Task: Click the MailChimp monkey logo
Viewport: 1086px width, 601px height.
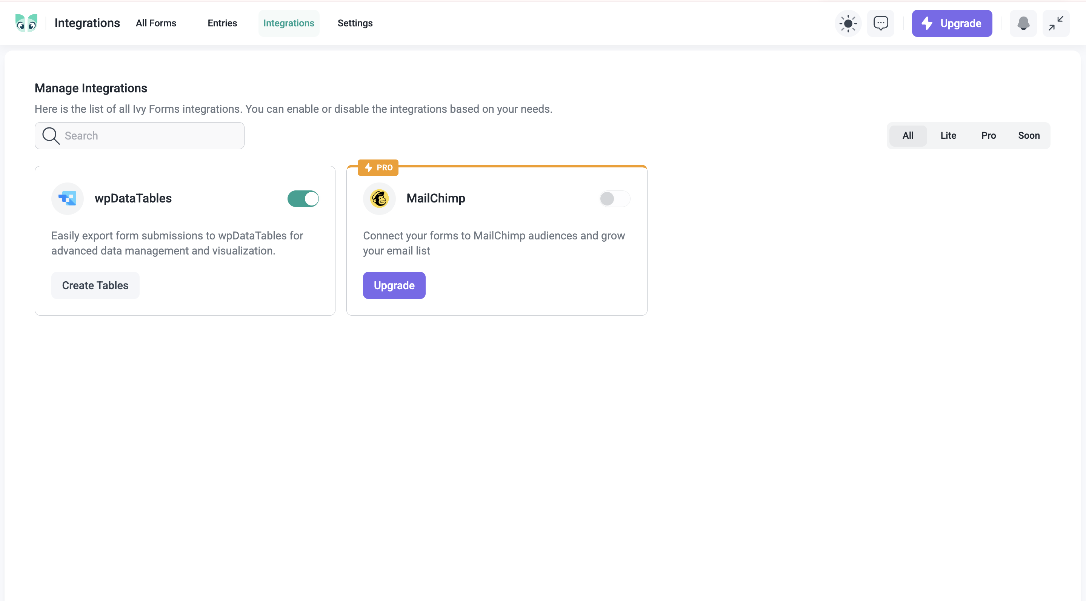Action: click(379, 198)
